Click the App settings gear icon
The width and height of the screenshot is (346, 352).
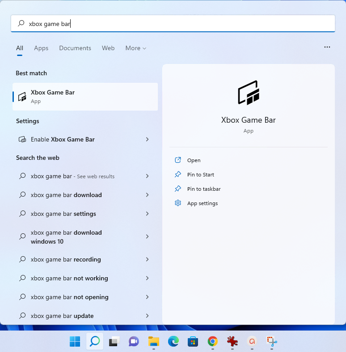tap(178, 203)
